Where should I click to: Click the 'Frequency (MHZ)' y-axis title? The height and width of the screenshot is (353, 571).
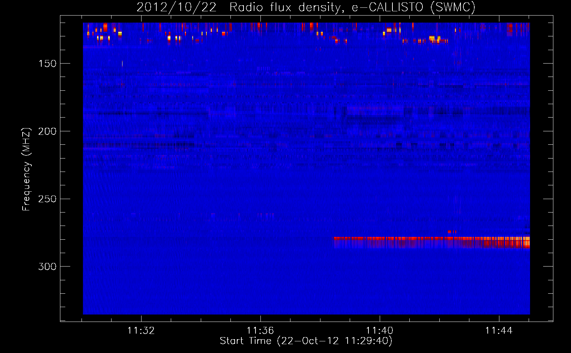point(26,169)
